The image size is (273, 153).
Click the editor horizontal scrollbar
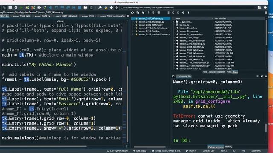coord(43,146)
